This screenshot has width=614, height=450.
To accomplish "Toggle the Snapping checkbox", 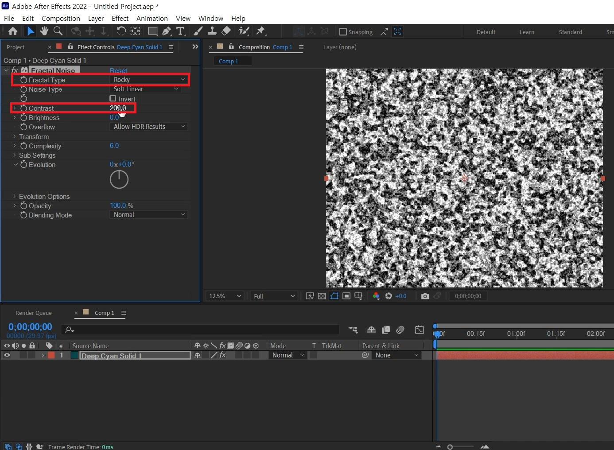I will [x=343, y=32].
